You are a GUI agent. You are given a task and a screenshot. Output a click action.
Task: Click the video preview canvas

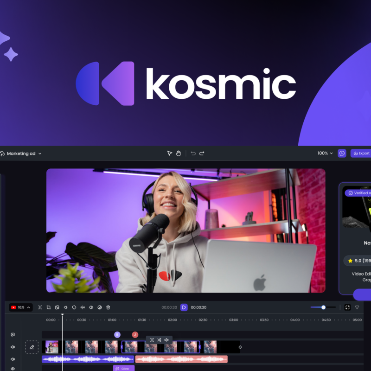pos(186,230)
